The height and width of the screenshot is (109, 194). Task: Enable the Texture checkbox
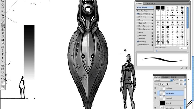(x=138, y=20)
